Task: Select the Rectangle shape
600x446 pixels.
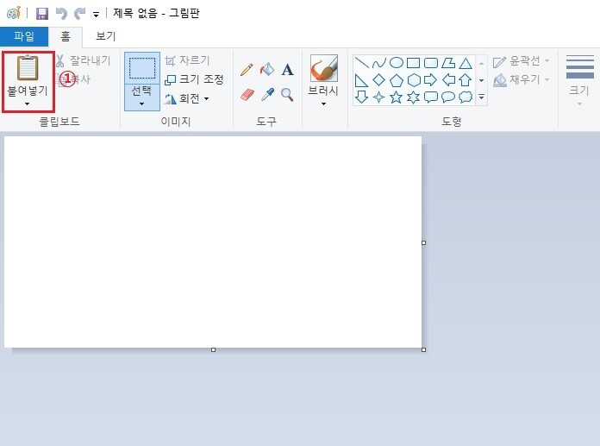Action: click(413, 63)
